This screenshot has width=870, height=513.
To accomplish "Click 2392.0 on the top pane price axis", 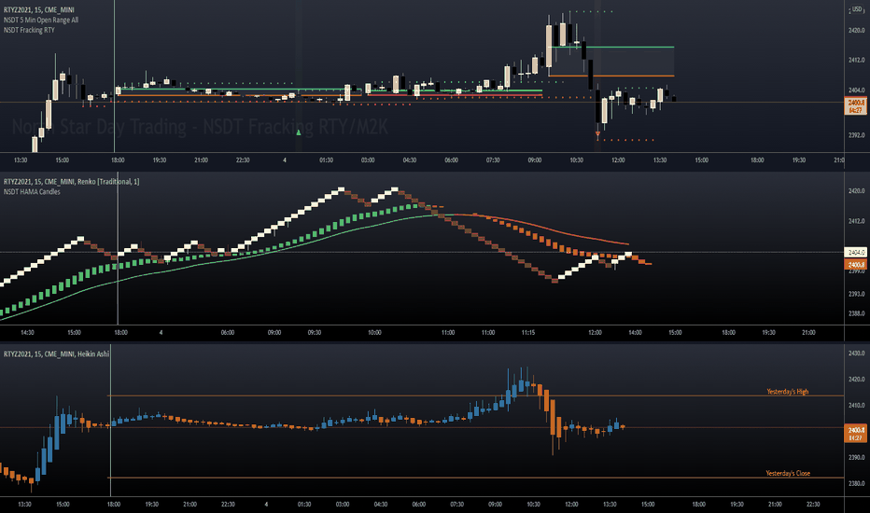I will tap(856, 135).
